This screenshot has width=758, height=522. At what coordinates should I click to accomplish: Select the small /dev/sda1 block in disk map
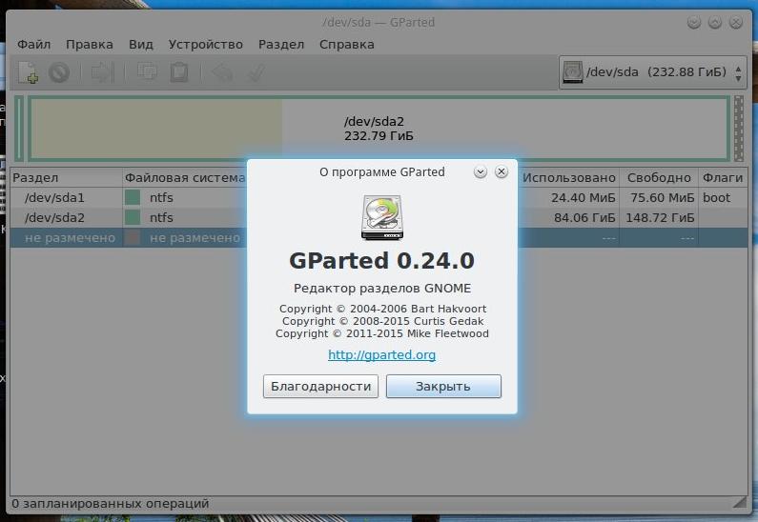[19, 129]
